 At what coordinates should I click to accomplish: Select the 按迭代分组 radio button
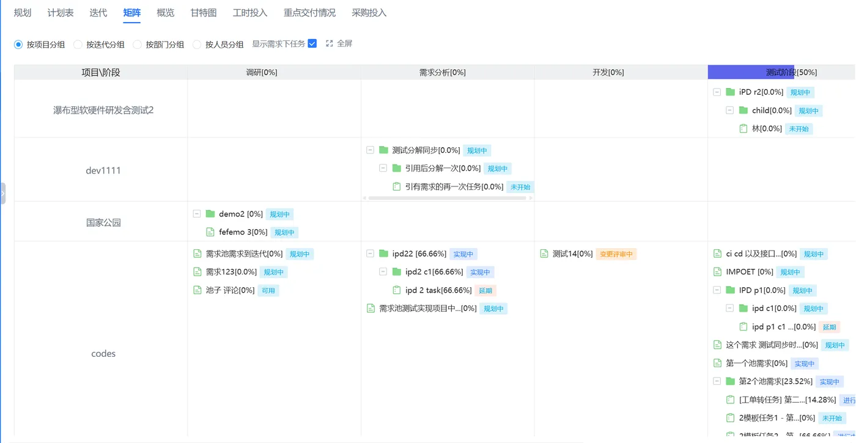point(78,45)
